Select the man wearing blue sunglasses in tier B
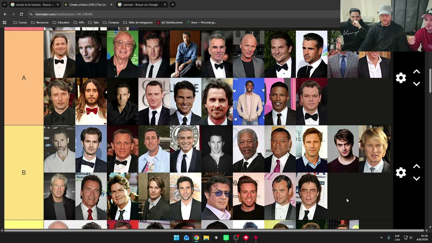Screen dimensions: 432x243 (217, 196)
